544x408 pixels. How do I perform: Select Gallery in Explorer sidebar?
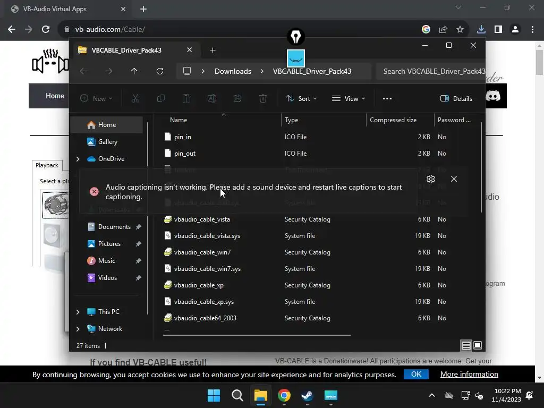(x=107, y=142)
